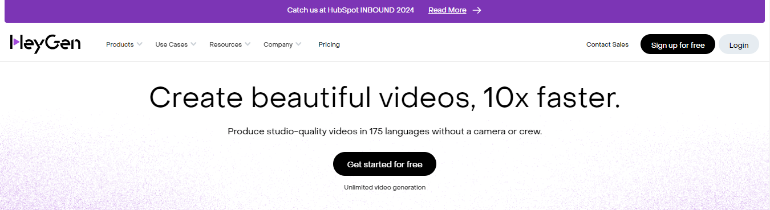Click 'Unlimited video generation' text
770x210 pixels.
384,187
